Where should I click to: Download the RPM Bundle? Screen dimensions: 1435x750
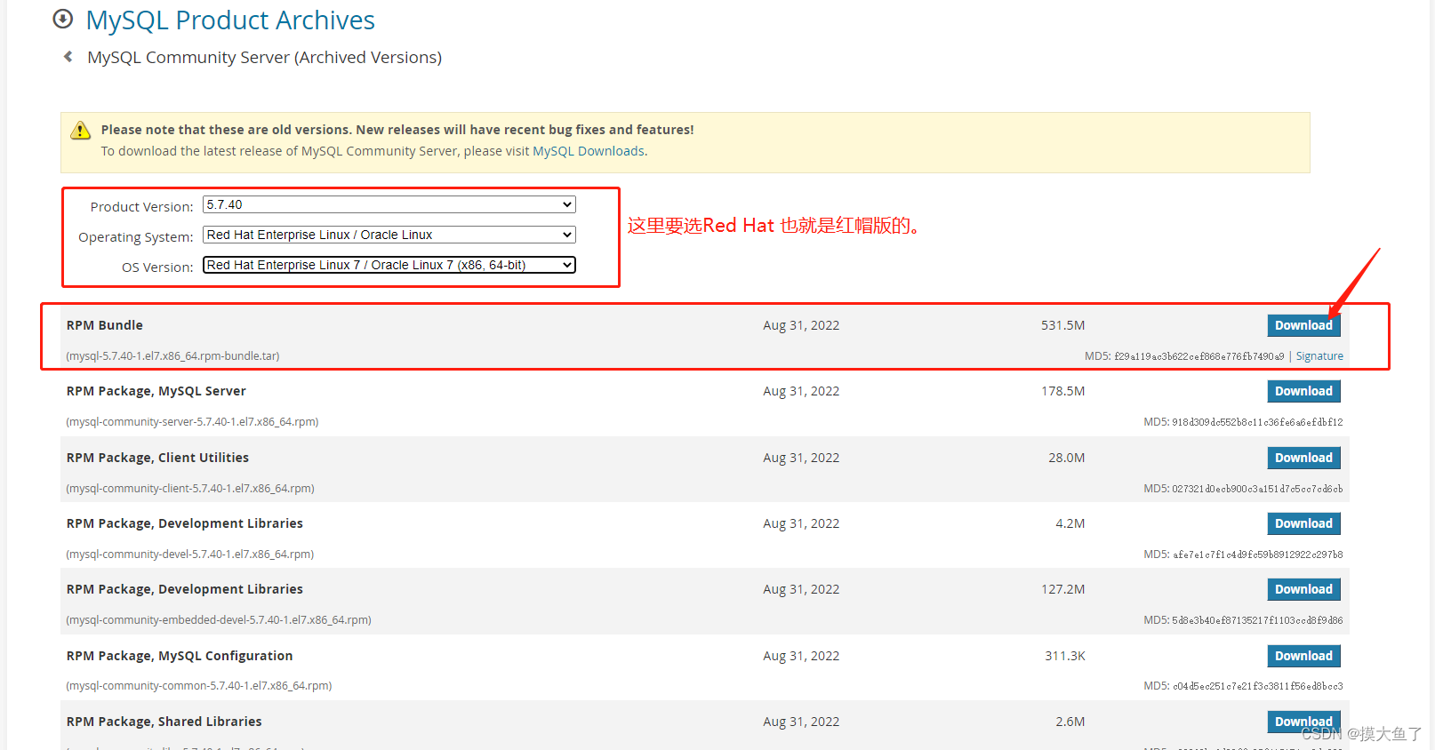click(1303, 325)
